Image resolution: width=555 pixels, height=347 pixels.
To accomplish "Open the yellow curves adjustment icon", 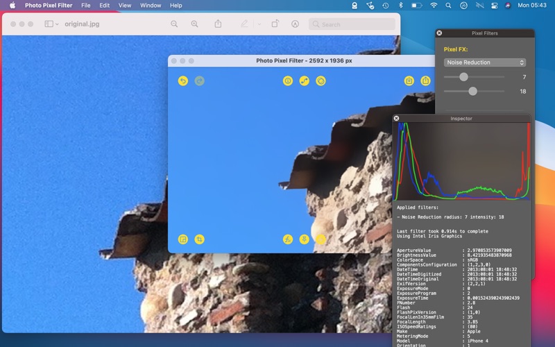I will coord(305,81).
